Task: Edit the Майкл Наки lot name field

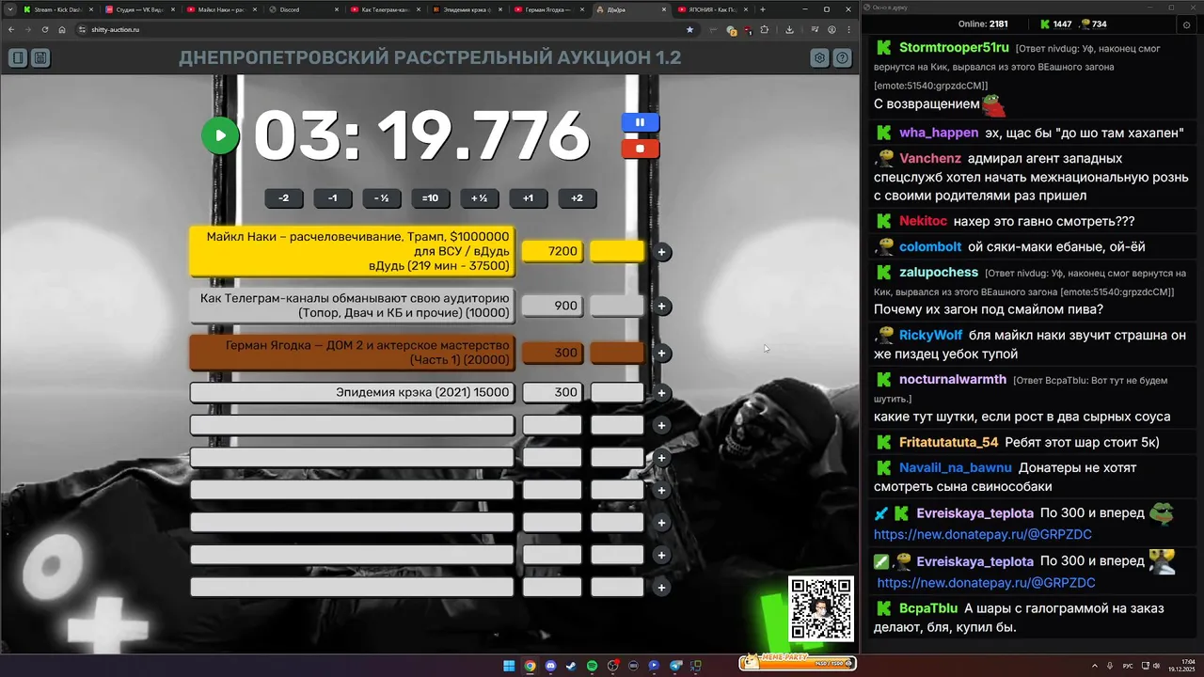Action: coord(352,251)
